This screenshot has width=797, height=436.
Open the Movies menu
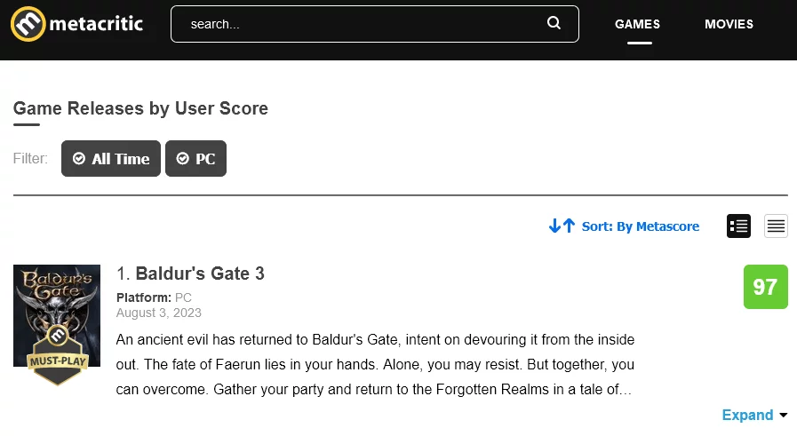(x=729, y=24)
